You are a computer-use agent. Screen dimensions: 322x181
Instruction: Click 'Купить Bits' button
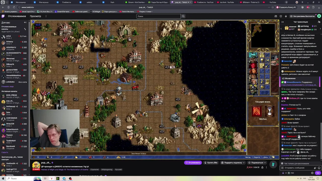pos(211,163)
